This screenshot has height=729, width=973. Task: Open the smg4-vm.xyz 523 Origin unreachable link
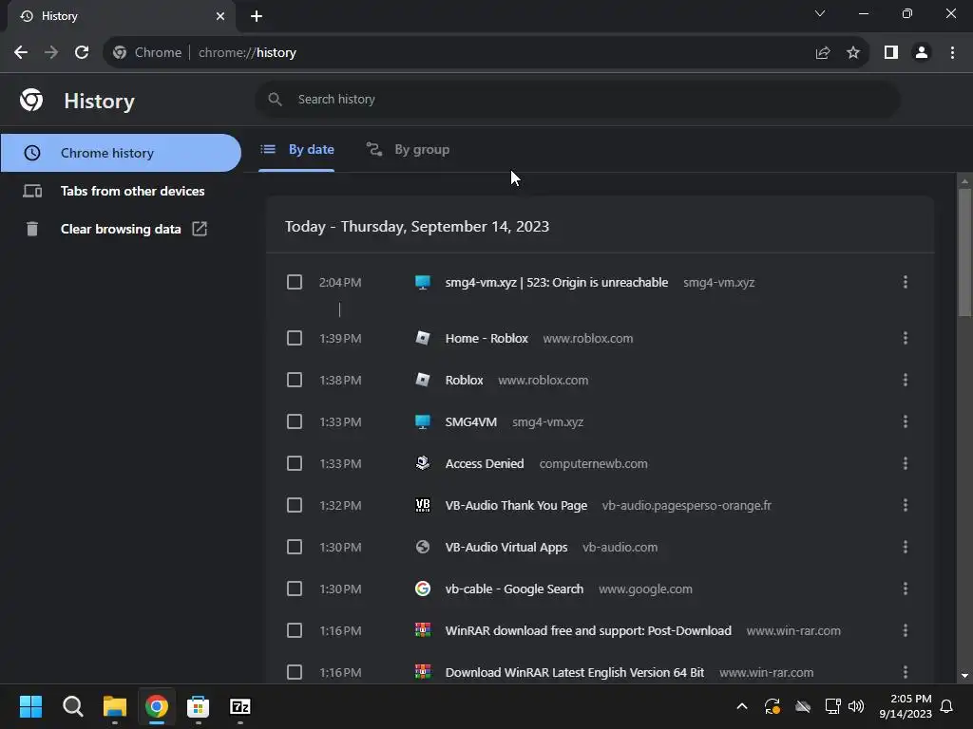coord(557,283)
